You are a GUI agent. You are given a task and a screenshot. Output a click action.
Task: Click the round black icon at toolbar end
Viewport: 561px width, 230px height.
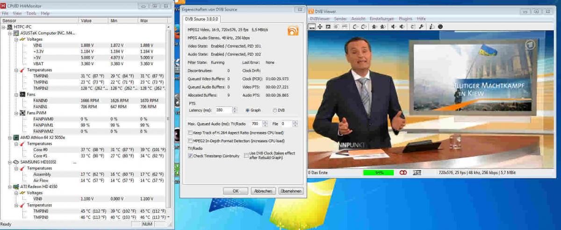point(440,27)
